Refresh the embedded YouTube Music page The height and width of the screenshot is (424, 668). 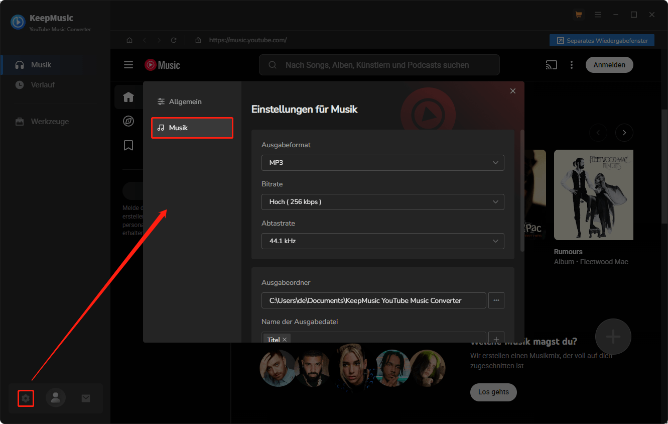173,40
